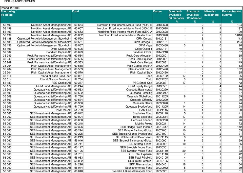Select the Yield fund row

point(121,80)
